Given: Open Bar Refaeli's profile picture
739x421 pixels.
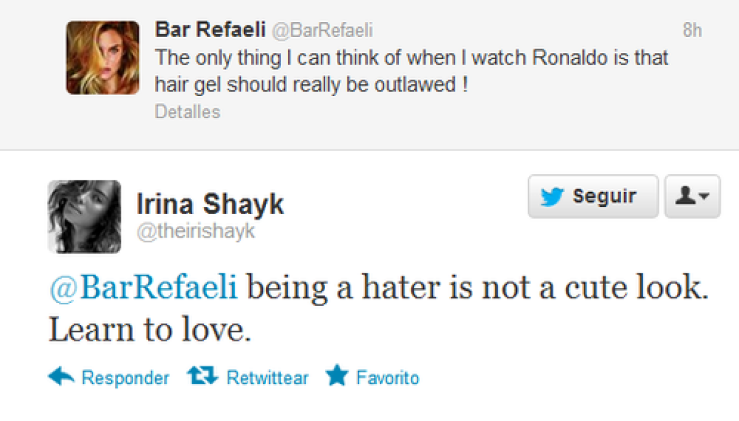Looking at the screenshot, I should [x=103, y=58].
